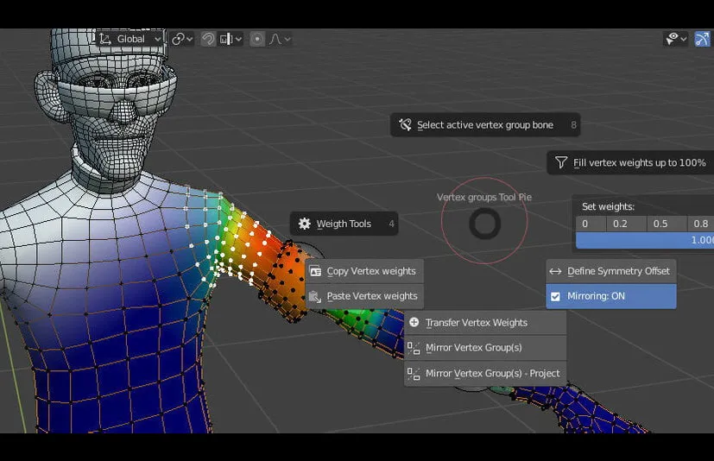Toggle the Mirroring: ON checkbox
714x461 pixels.
555,297
